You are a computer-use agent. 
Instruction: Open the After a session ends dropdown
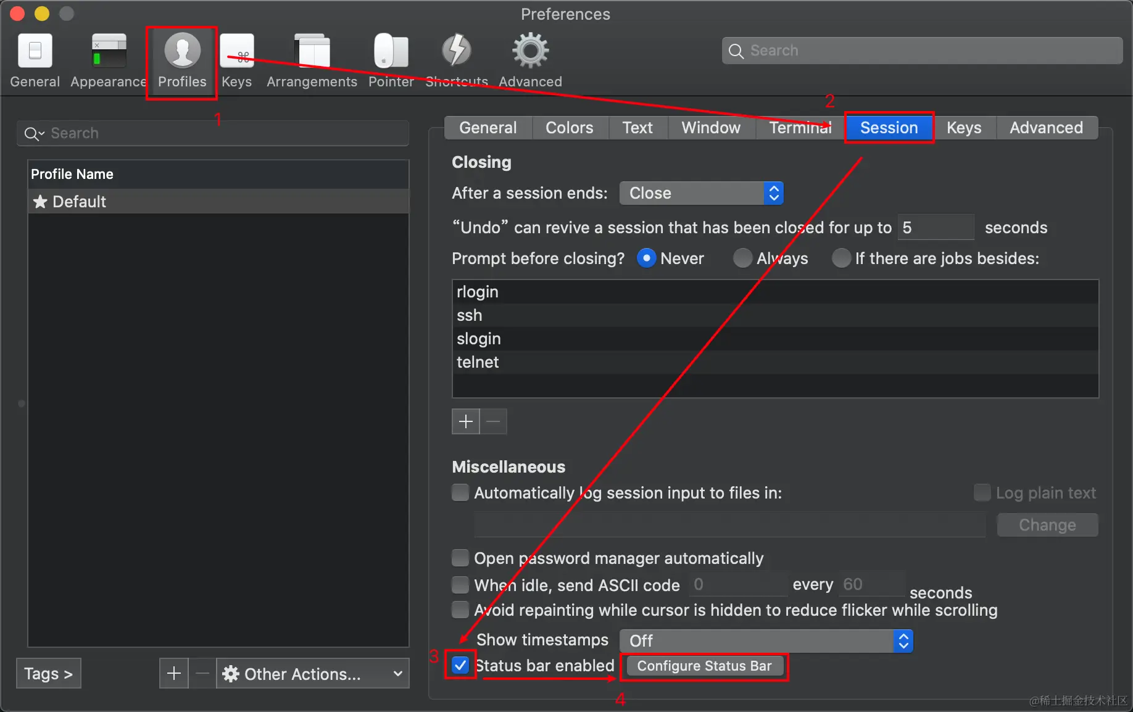(702, 193)
